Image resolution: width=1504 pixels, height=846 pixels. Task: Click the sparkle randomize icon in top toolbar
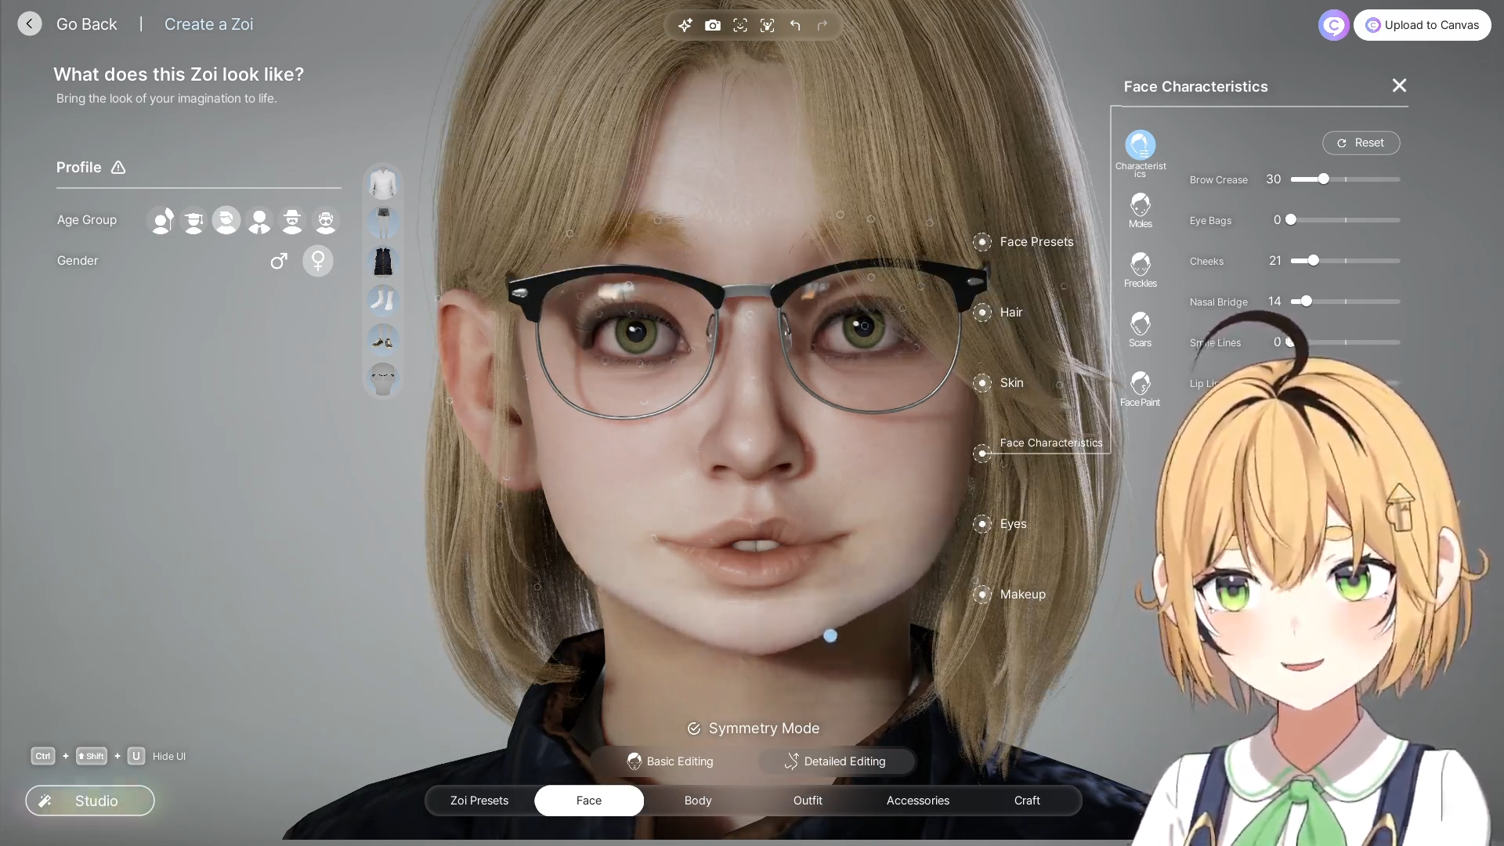click(685, 25)
